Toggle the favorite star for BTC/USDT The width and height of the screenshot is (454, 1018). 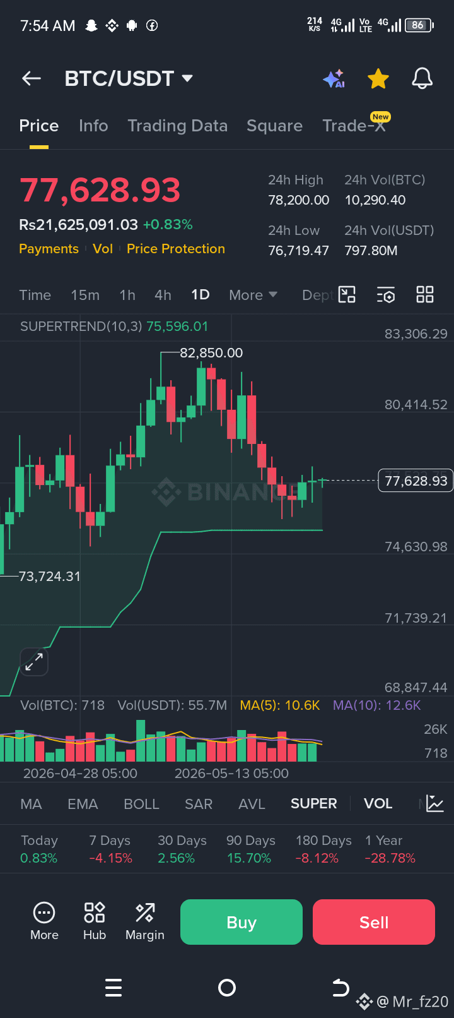point(378,79)
